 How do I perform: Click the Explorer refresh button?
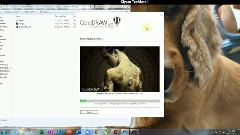tap(92, 7)
